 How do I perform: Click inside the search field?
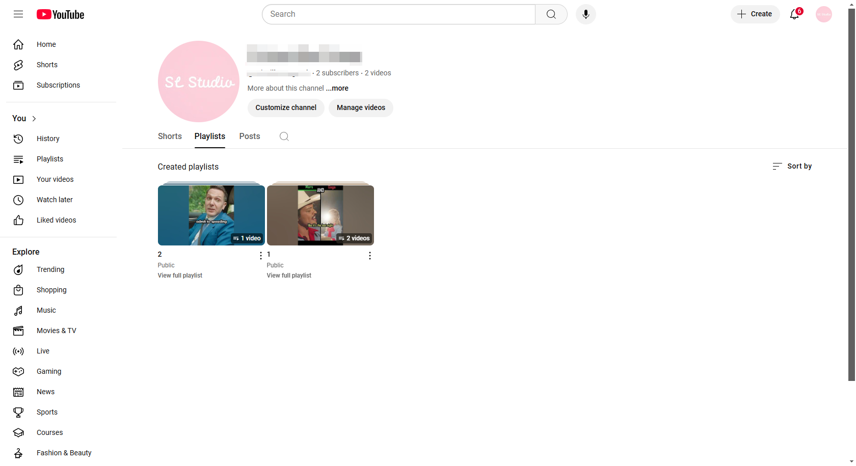point(397,14)
